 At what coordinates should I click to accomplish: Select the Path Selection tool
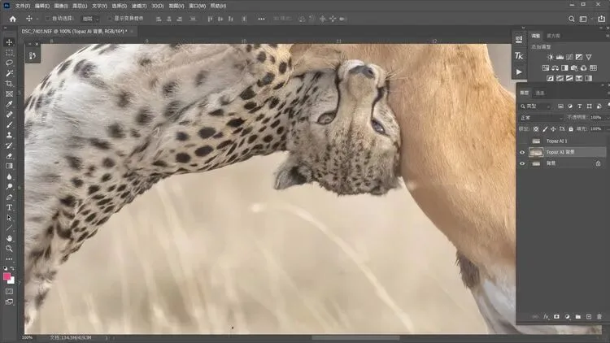9,218
